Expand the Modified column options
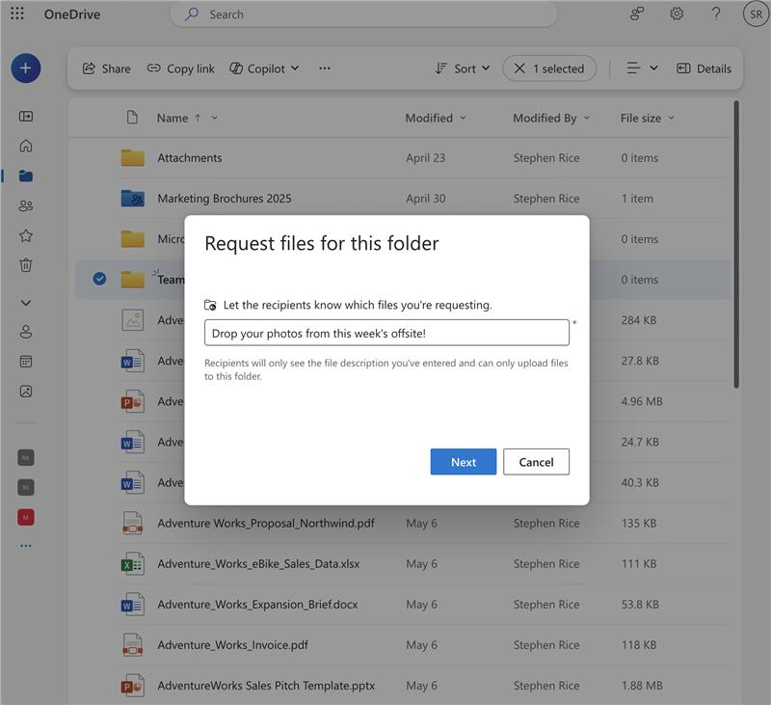 [x=465, y=118]
